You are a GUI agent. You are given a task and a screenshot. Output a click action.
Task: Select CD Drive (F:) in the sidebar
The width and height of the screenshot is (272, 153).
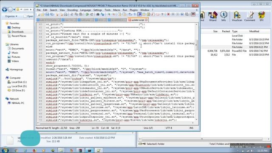(x=16, y=91)
